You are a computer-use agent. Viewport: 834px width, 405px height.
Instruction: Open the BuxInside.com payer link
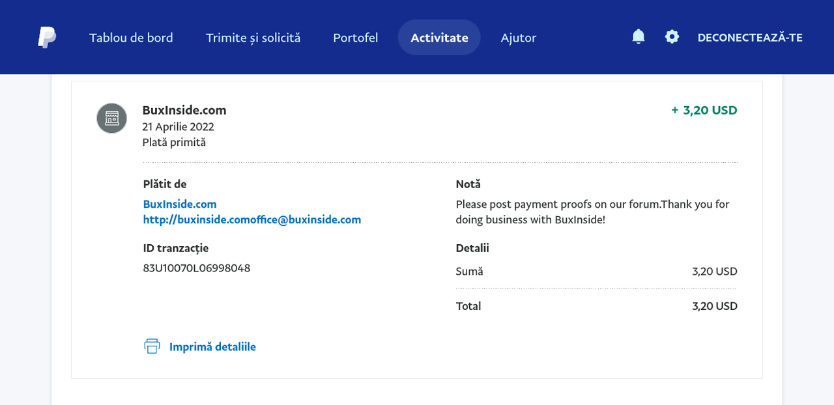tap(180, 204)
